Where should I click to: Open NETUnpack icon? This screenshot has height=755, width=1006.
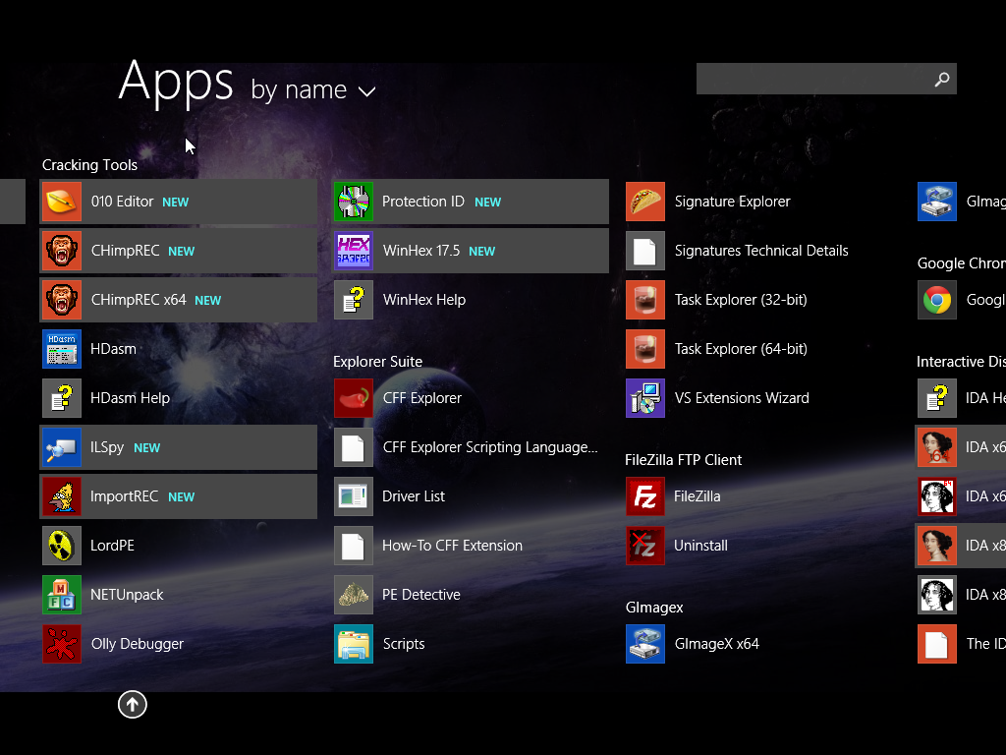click(x=62, y=595)
